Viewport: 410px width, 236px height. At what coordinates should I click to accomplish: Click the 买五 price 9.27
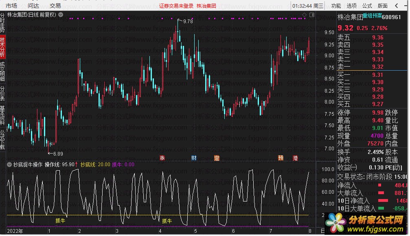(x=378, y=104)
